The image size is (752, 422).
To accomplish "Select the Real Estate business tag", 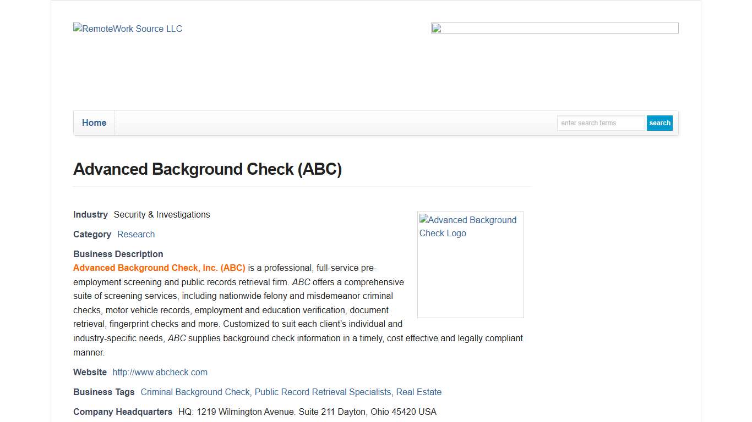I will (x=419, y=392).
